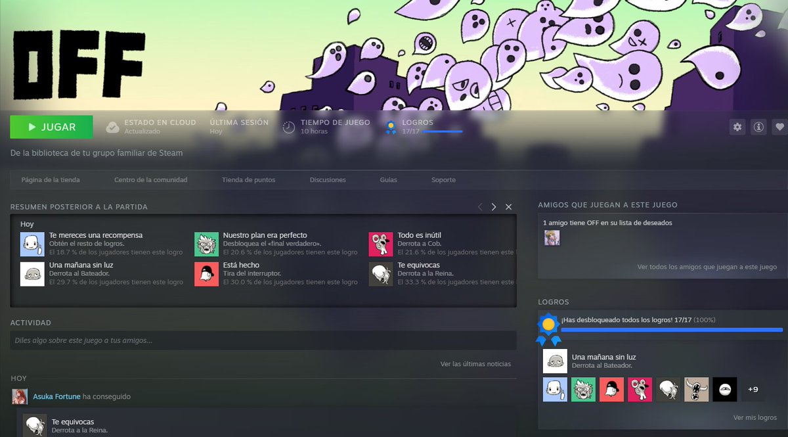Click pink-background mouse achievement thumbnail

click(x=640, y=390)
